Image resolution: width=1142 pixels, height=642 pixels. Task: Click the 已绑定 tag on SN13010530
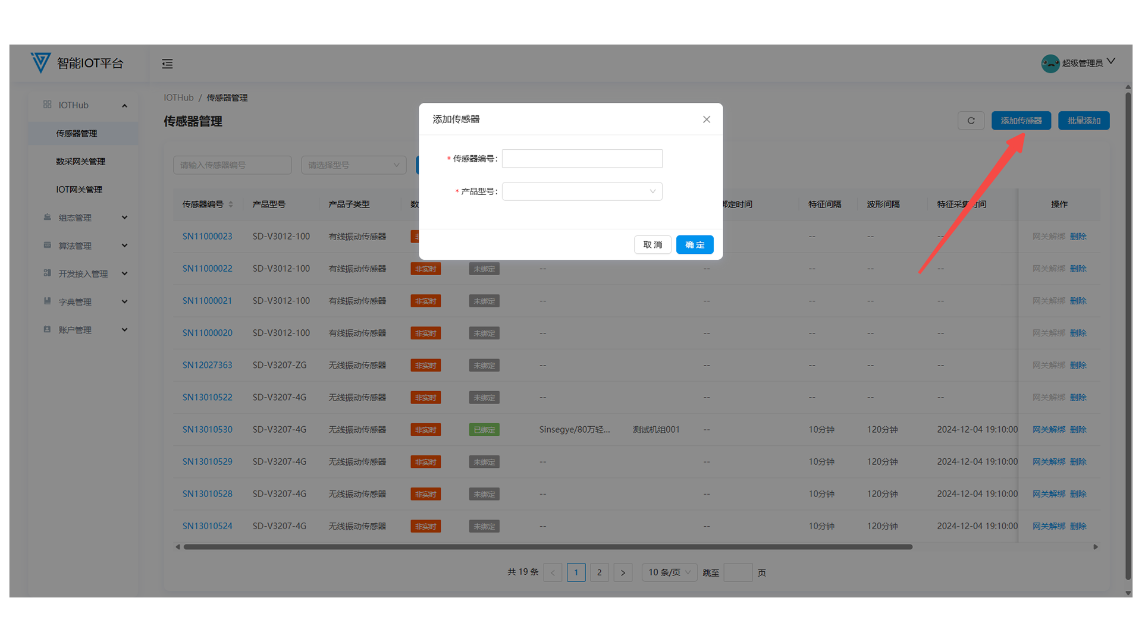pos(484,430)
